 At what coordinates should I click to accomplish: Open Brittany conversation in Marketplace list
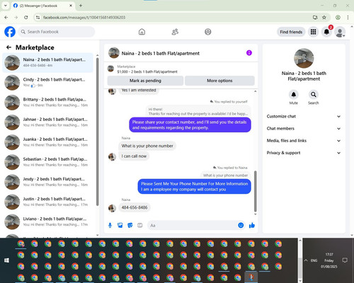click(48, 102)
